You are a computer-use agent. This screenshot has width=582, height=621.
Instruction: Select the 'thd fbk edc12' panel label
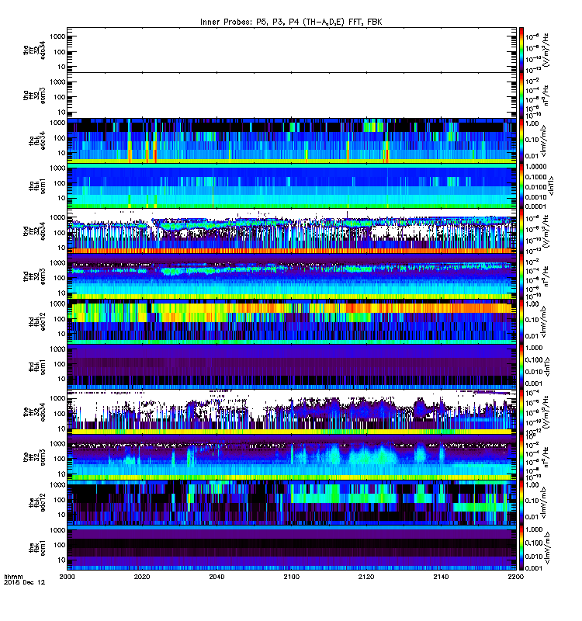(37, 321)
